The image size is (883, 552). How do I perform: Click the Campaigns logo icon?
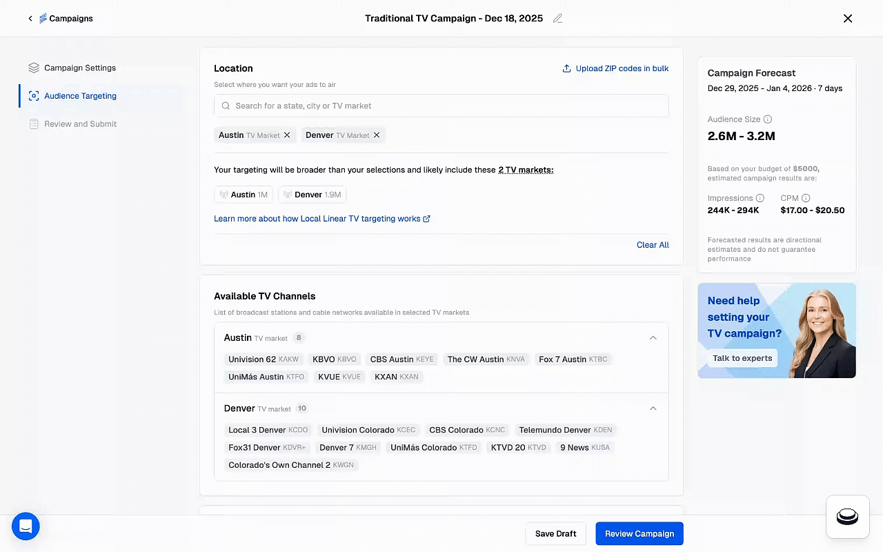coord(43,19)
